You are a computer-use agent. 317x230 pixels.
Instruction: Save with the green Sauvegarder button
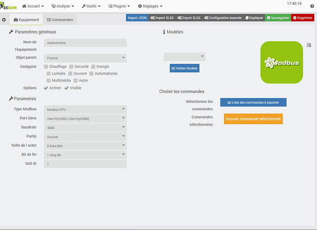coord(278,18)
